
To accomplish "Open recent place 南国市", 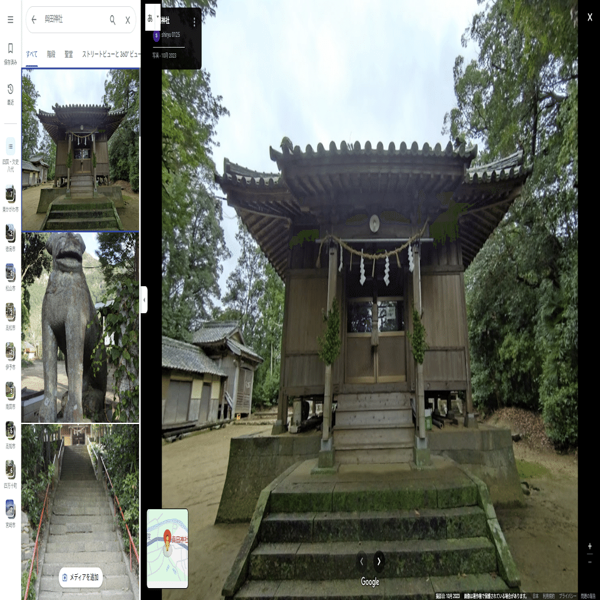I will 10,395.
